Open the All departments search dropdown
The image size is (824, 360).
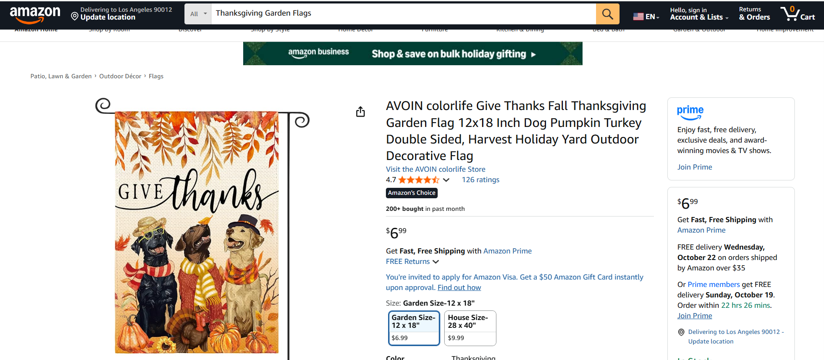tap(198, 14)
